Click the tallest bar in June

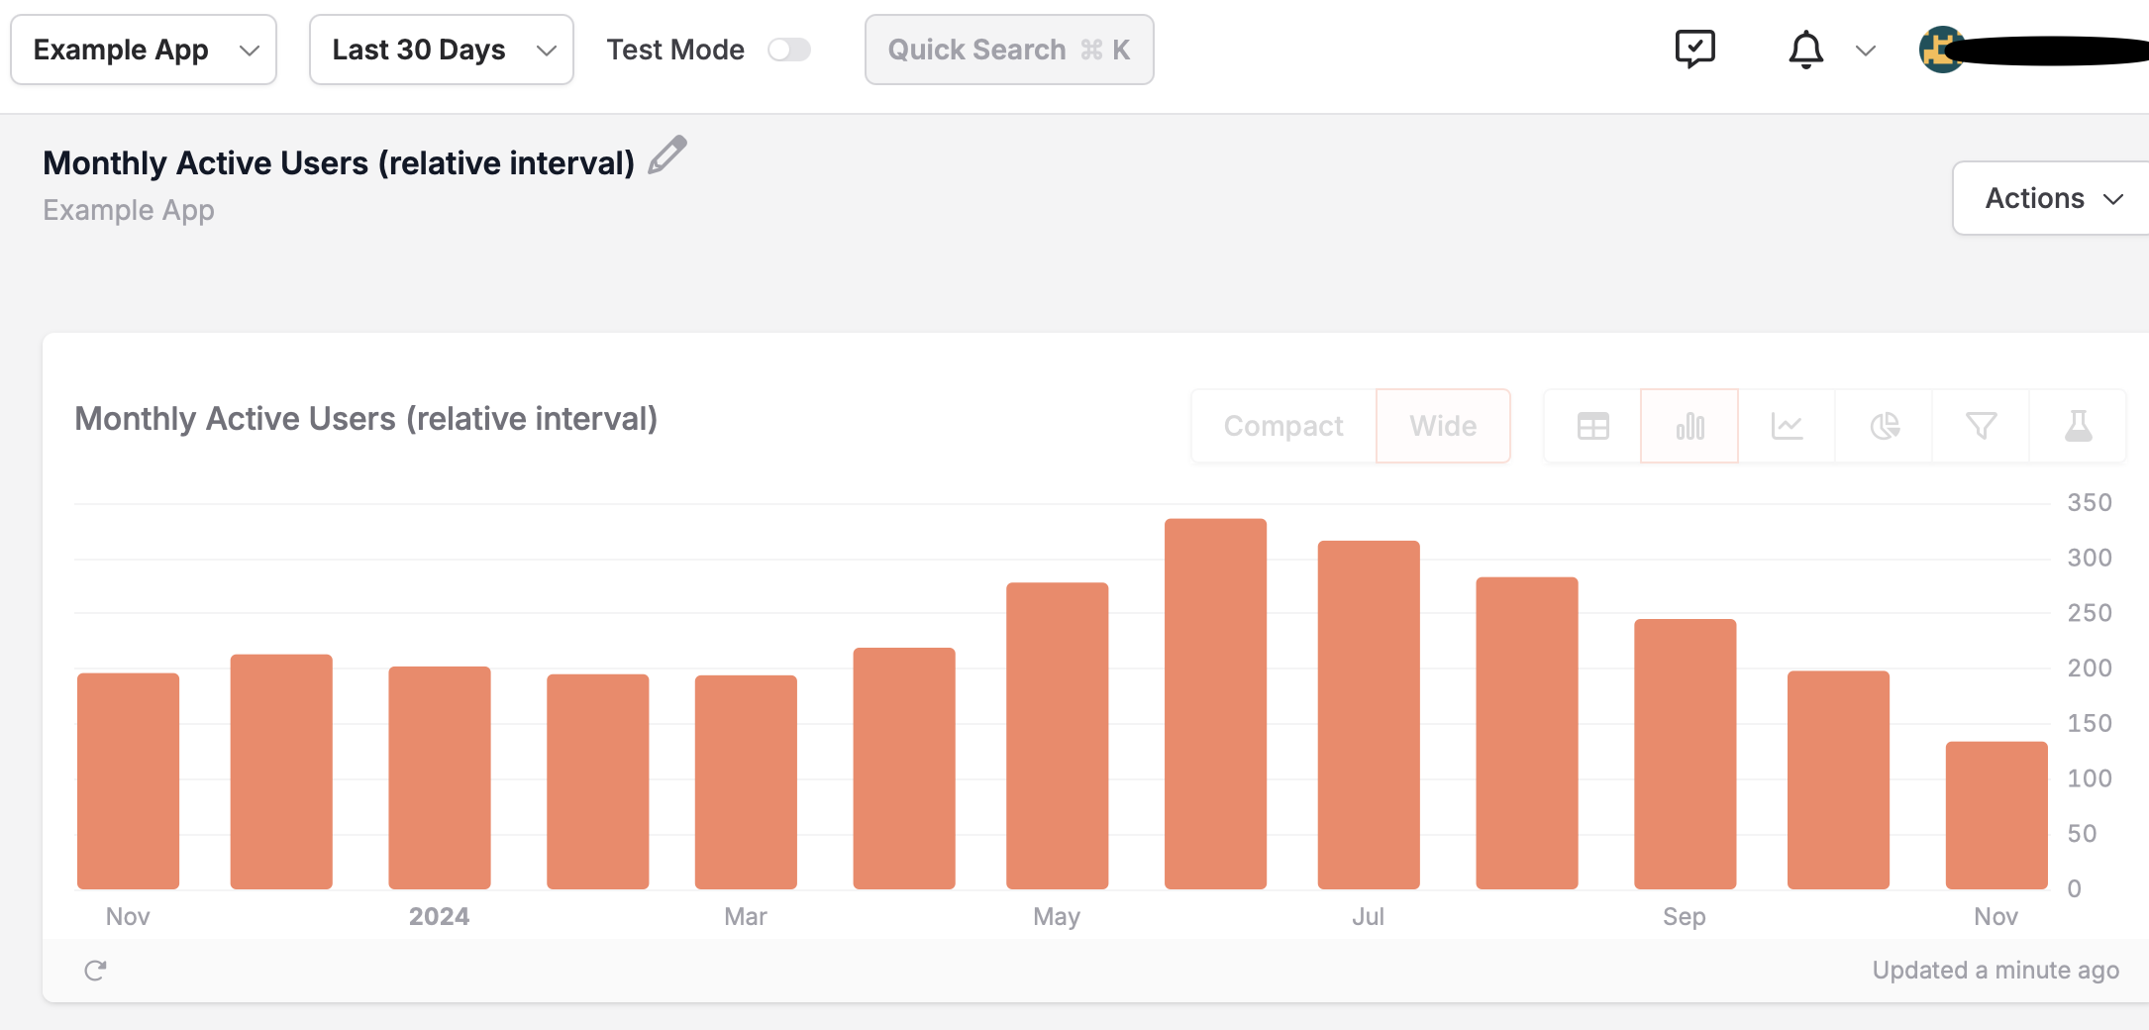pos(1215,703)
